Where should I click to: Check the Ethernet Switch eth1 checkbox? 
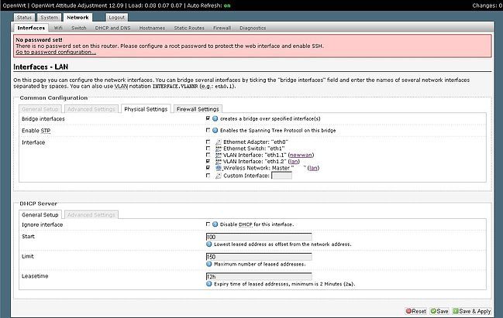click(x=208, y=149)
